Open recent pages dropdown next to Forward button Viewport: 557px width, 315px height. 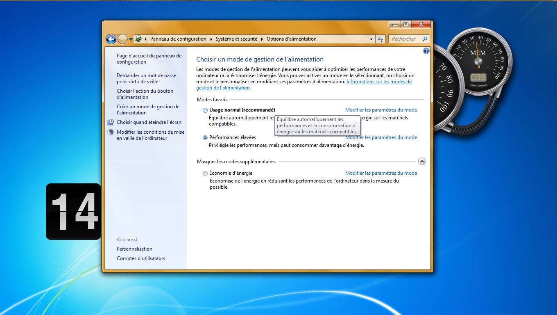131,39
